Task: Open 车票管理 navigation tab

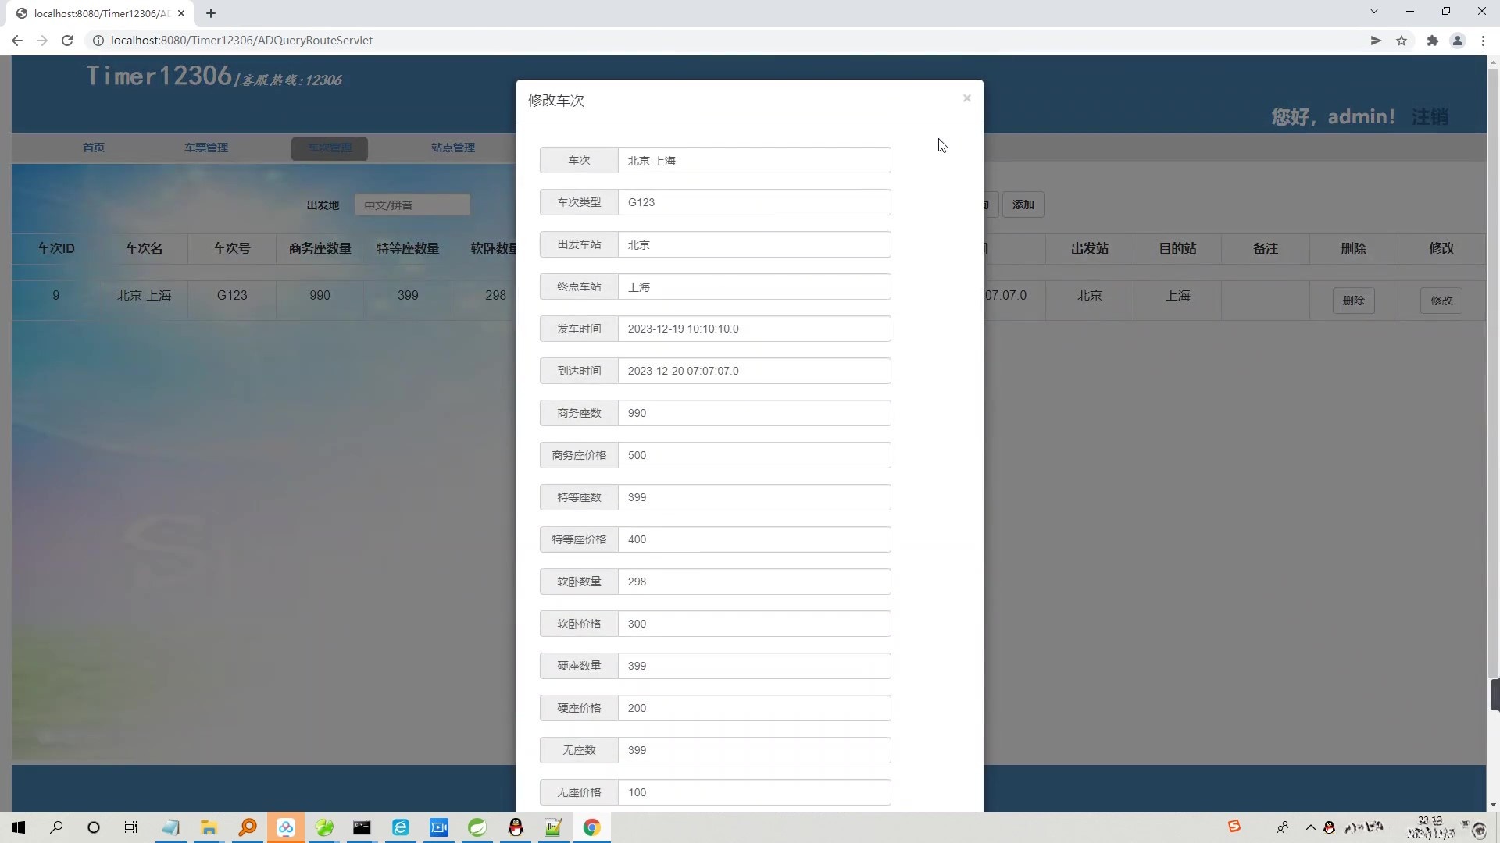Action: (206, 148)
